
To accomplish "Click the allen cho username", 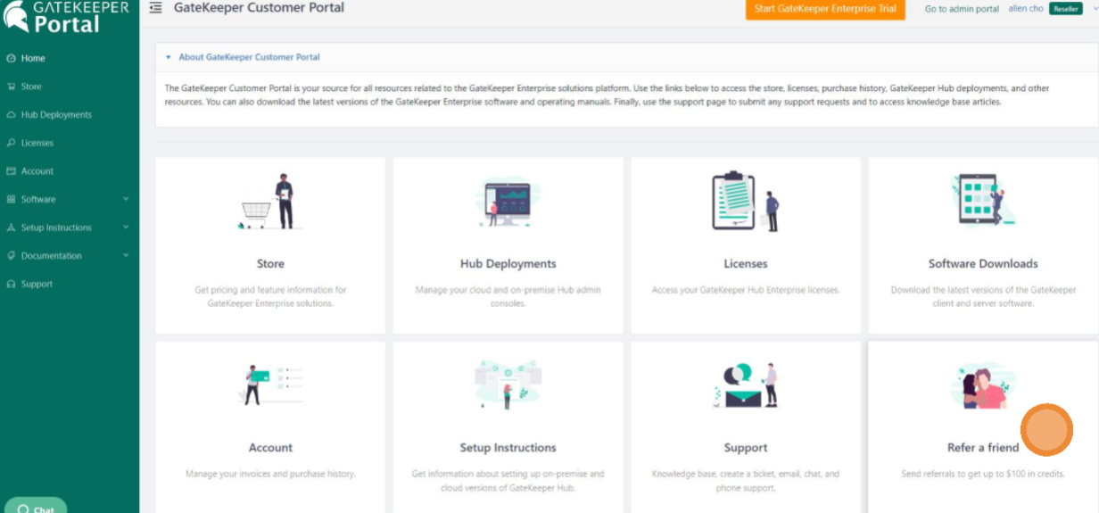I will click(1026, 9).
